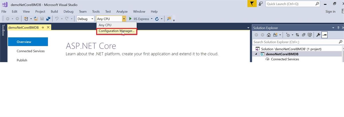Select the Overview page tab

point(28,42)
